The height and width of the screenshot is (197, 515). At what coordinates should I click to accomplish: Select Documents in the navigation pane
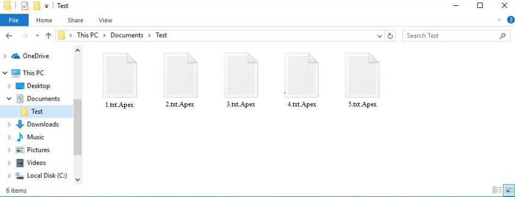(x=44, y=98)
